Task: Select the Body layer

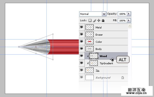Action: tap(106, 49)
